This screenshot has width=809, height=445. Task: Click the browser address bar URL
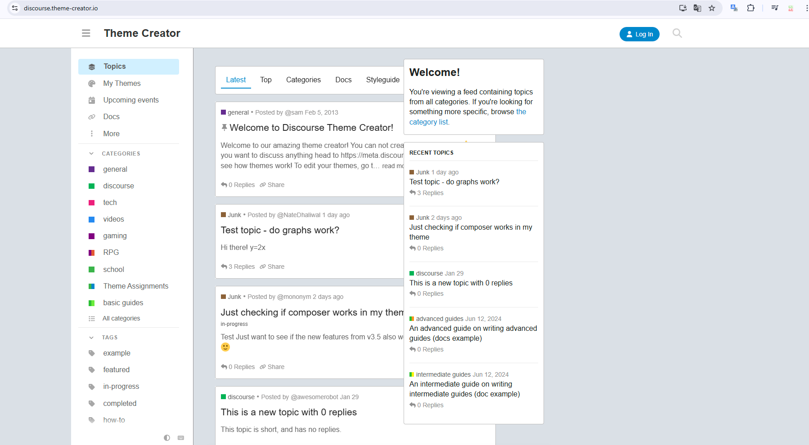tap(61, 8)
